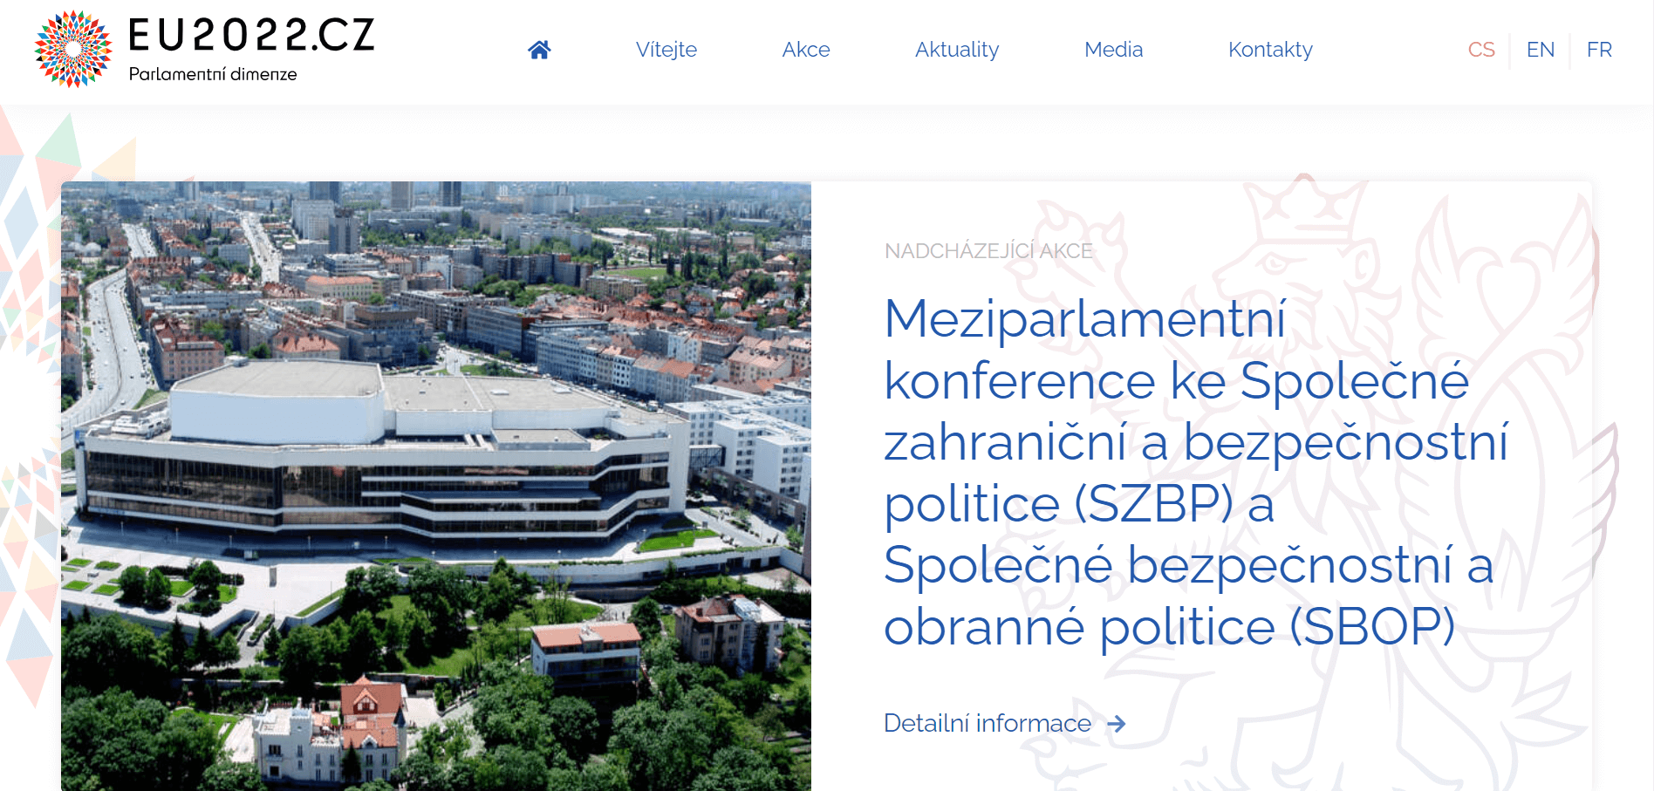Click the Parlamentní dimenze subtitle
This screenshot has width=1654, height=791.
[x=213, y=74]
